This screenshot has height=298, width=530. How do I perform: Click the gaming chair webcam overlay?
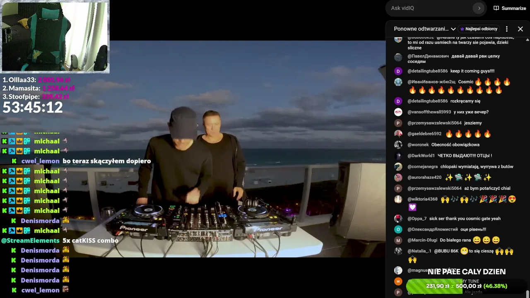tap(55, 37)
